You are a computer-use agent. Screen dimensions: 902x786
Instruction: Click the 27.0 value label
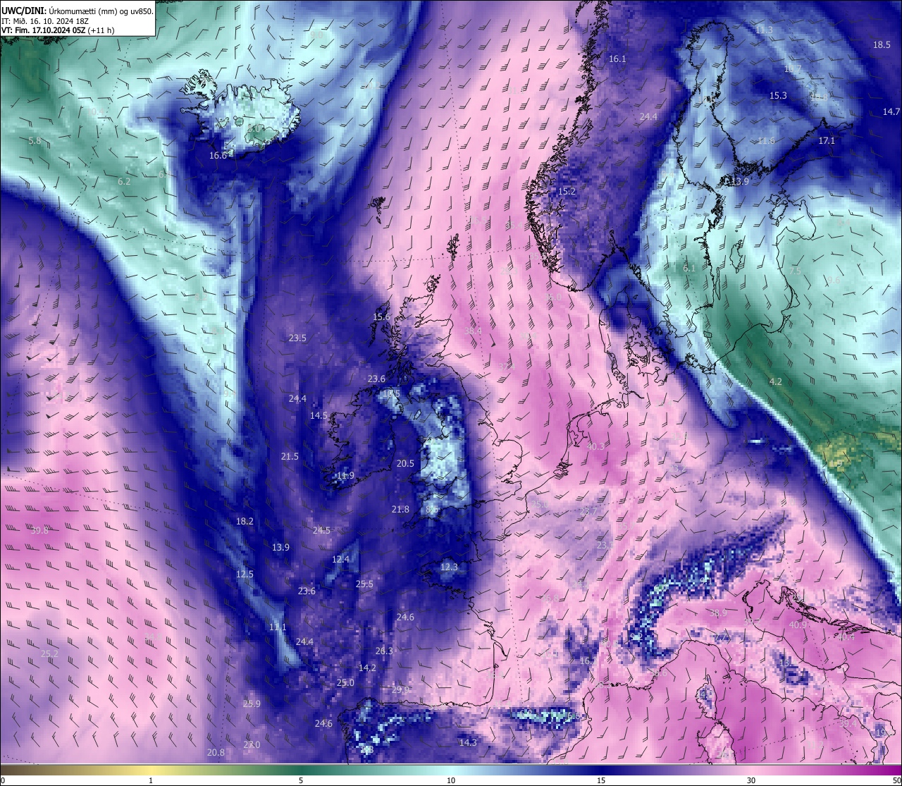(252, 744)
